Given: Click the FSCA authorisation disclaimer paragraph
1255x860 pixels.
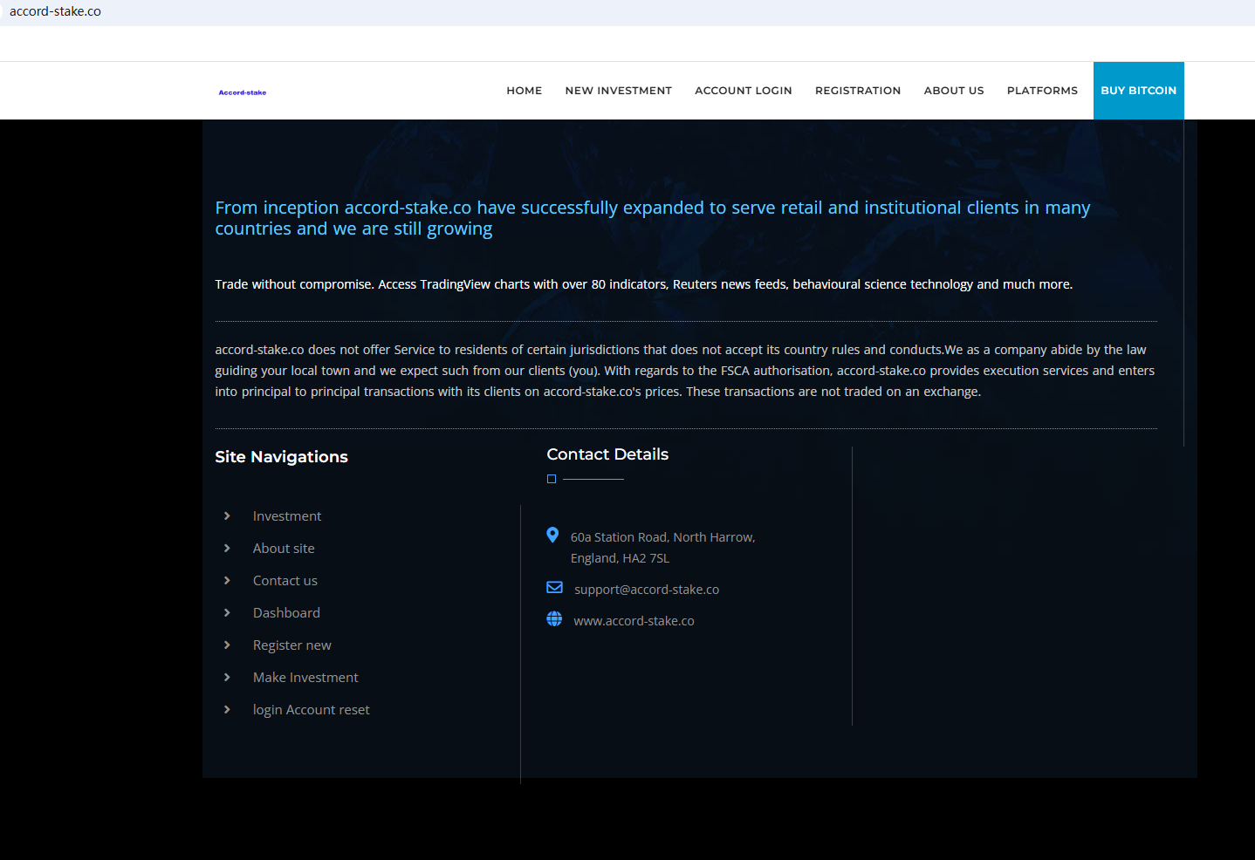Looking at the screenshot, I should pyautogui.click(x=685, y=371).
